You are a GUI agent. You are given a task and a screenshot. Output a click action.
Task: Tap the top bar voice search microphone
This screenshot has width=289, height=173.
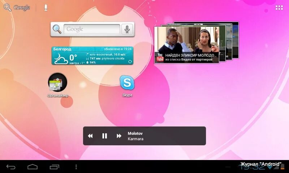coord(46,8)
